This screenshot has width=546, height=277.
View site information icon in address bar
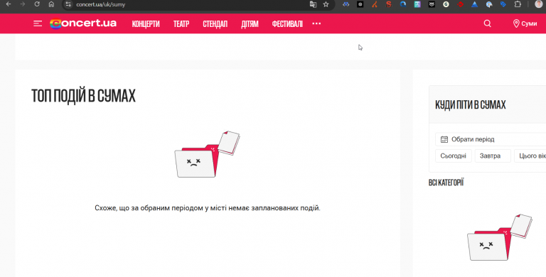68,4
